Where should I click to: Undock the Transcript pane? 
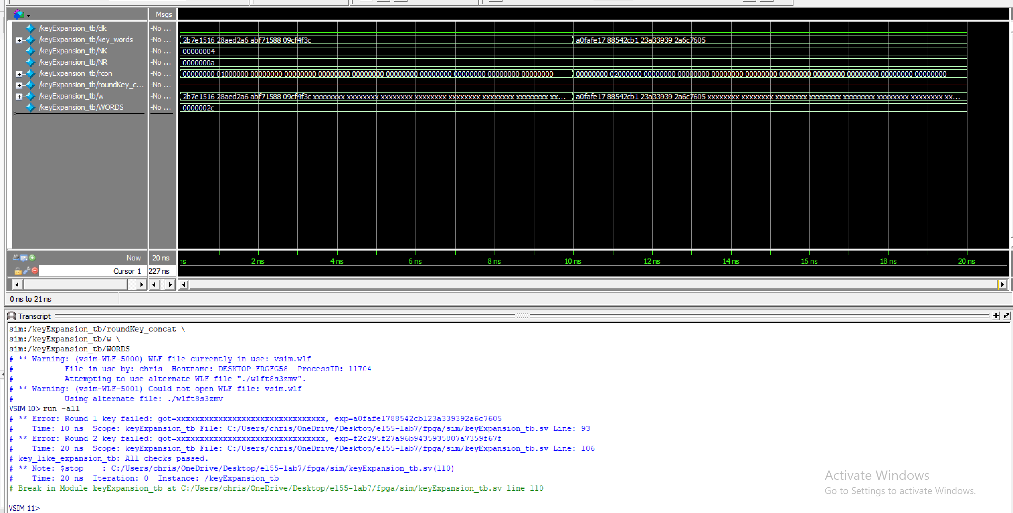click(x=1006, y=316)
